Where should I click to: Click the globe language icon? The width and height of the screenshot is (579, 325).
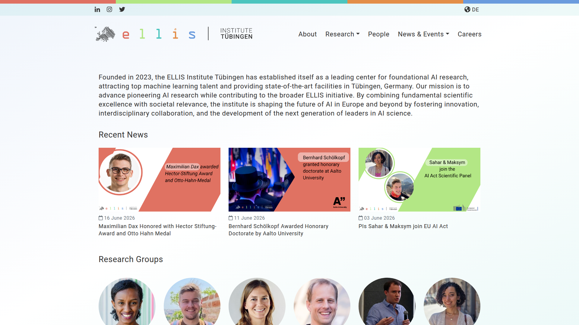point(467,9)
